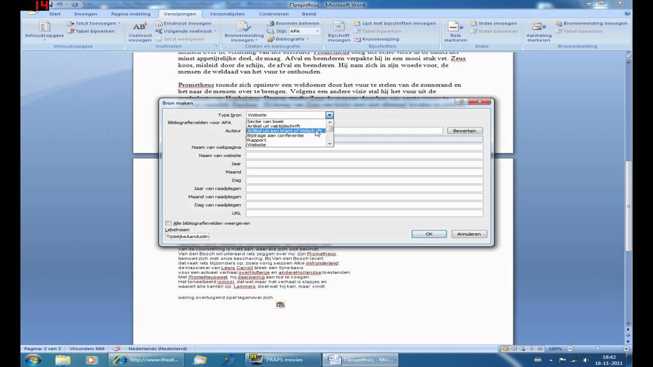Open the Beeld tab
This screenshot has height=367, width=653.
pyautogui.click(x=309, y=14)
